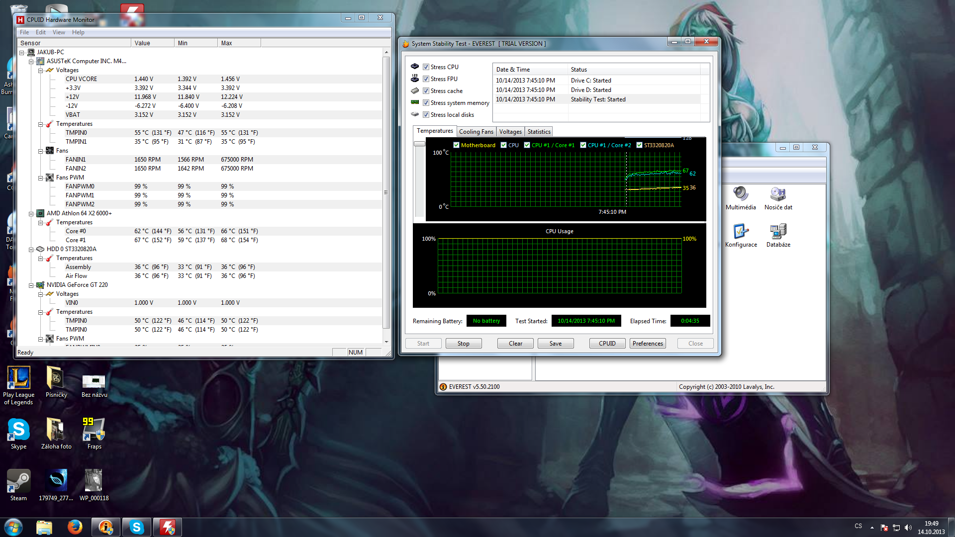Screen dimensions: 955x537
Task: Collapse motherboard Fans PWM node
Action: click(41, 178)
